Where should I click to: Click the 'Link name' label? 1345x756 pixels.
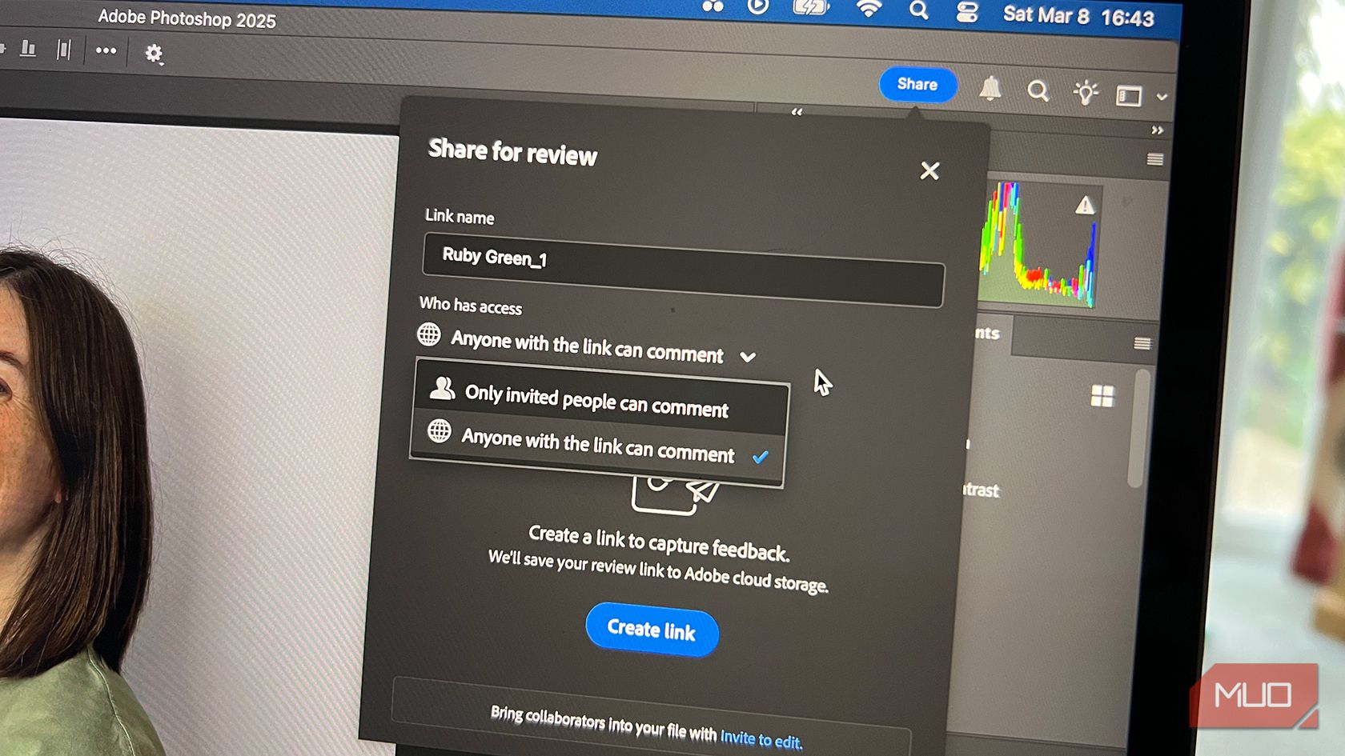tap(460, 217)
